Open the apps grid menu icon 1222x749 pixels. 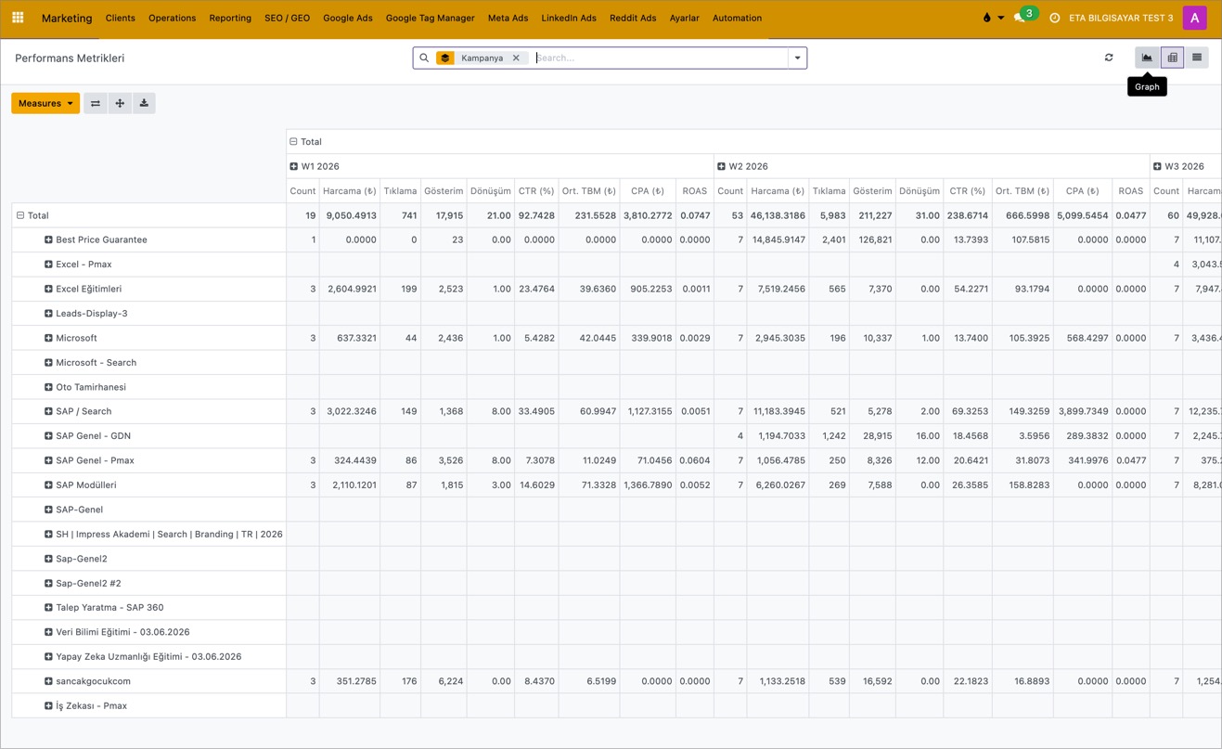[18, 18]
